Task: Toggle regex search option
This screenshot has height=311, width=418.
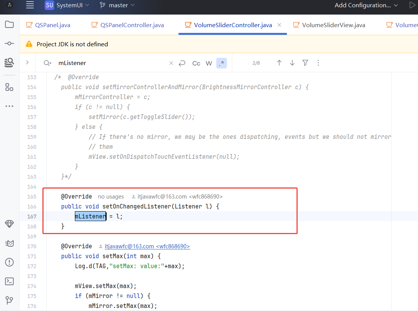Action: (222, 63)
